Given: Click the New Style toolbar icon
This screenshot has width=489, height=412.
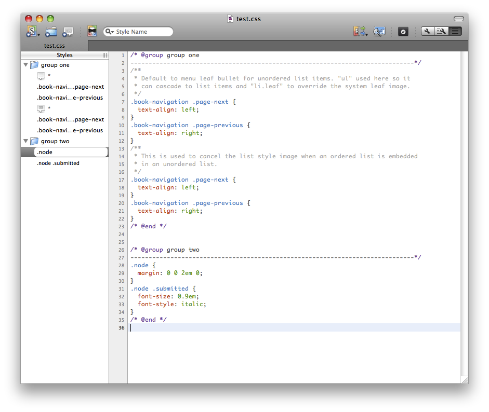Looking at the screenshot, I should coord(33,32).
